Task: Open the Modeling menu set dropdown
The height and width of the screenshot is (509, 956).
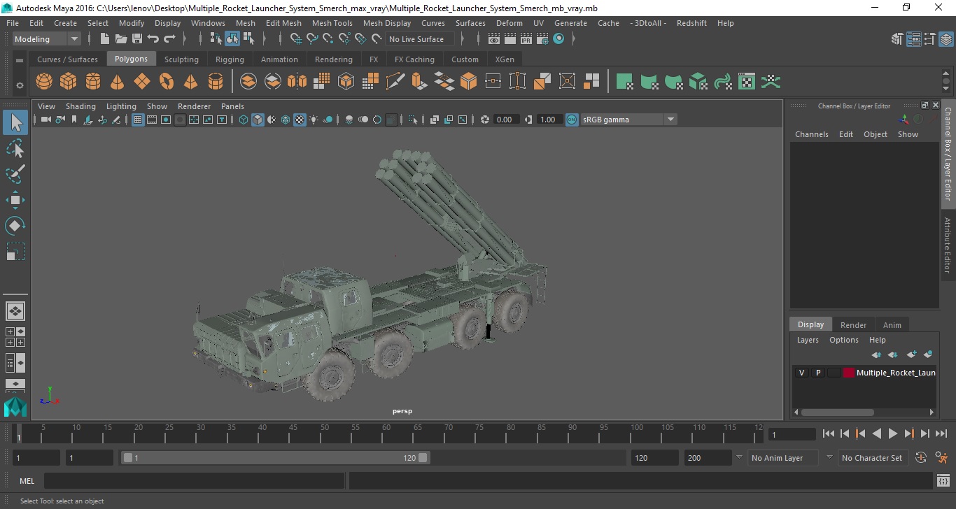Action: tap(47, 39)
